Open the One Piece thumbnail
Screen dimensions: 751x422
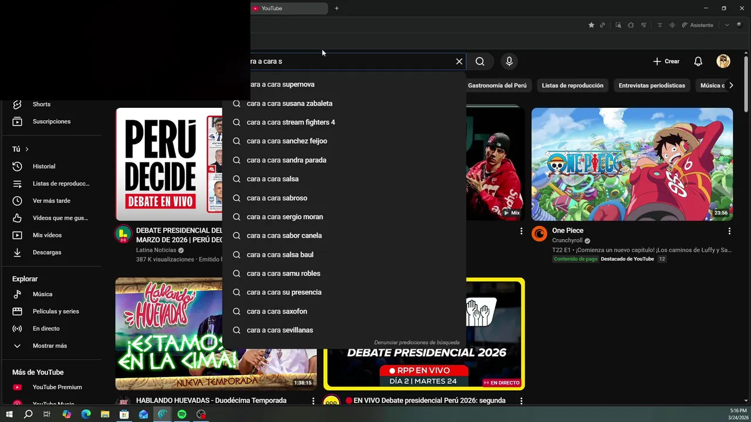pos(632,164)
